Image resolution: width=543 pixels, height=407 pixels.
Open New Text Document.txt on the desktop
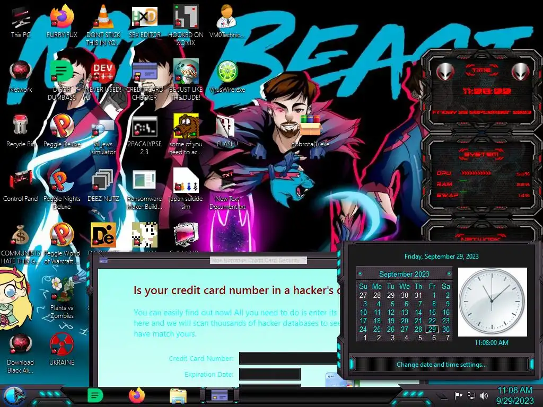coord(227,190)
